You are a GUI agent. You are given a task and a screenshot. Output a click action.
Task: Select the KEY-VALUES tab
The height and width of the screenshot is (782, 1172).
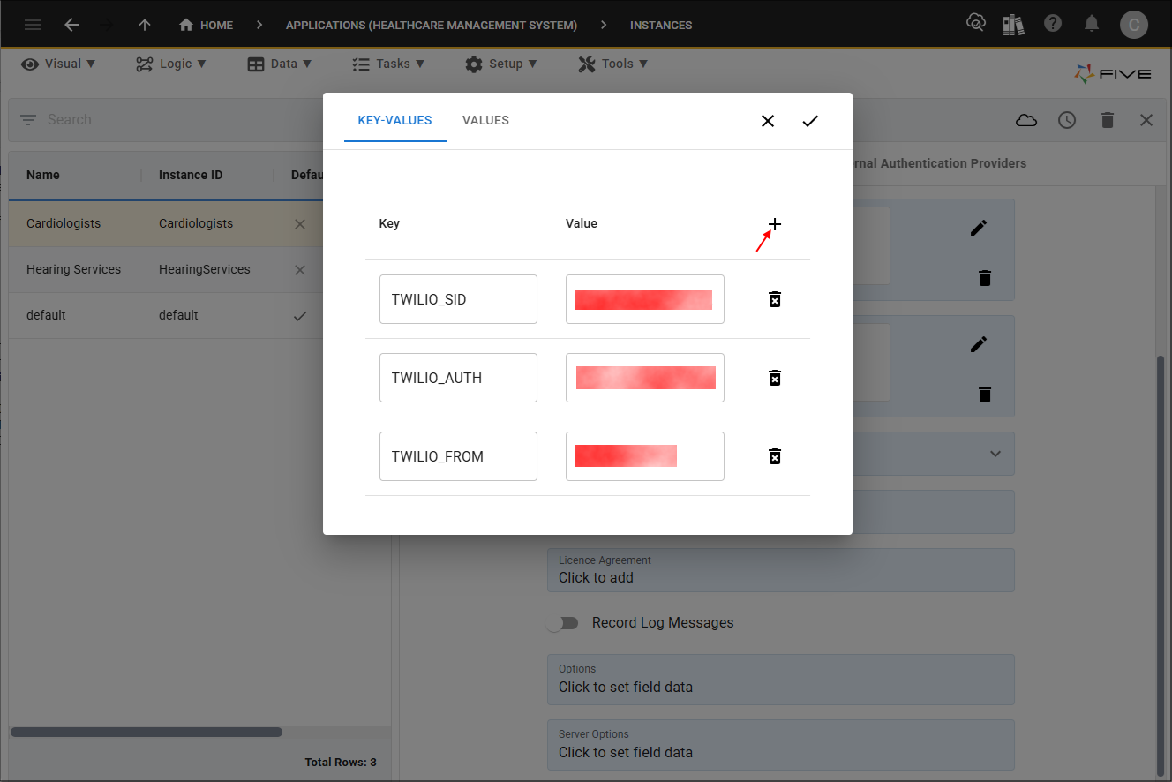tap(394, 120)
